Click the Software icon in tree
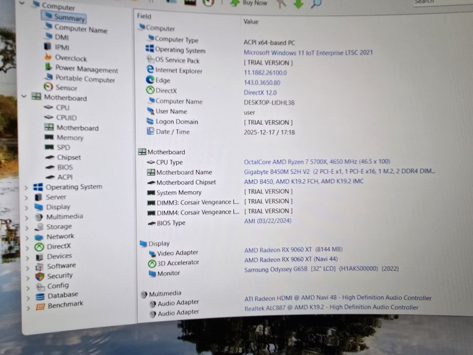Viewport: 473px width, 355px height. pyautogui.click(x=40, y=267)
